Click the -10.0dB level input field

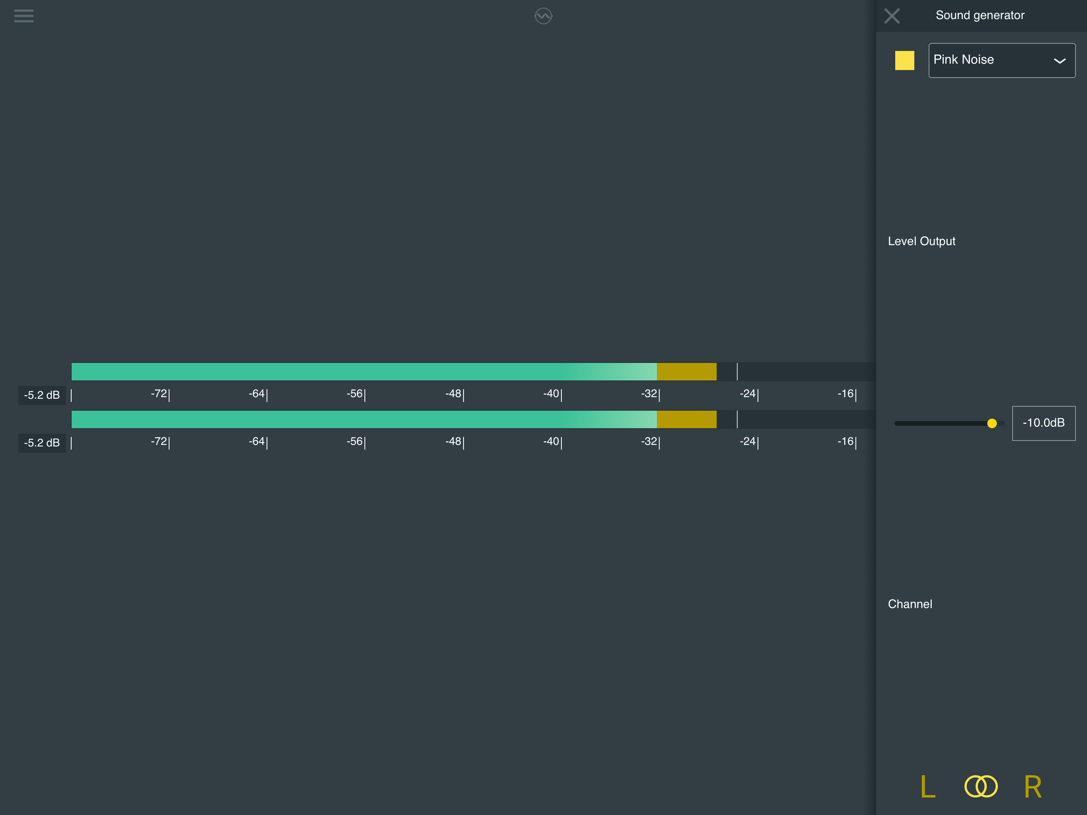(1043, 423)
